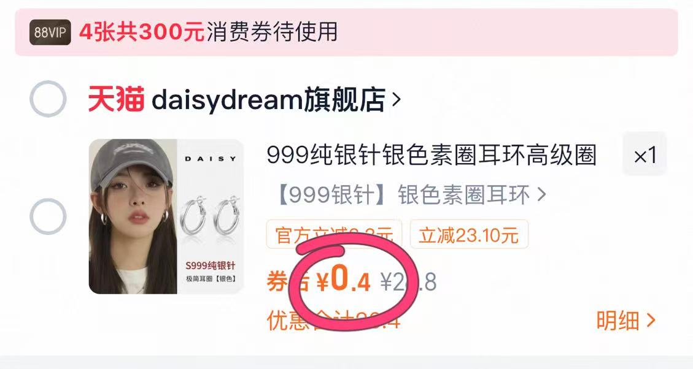Tap the 88VIP badge icon

click(50, 32)
